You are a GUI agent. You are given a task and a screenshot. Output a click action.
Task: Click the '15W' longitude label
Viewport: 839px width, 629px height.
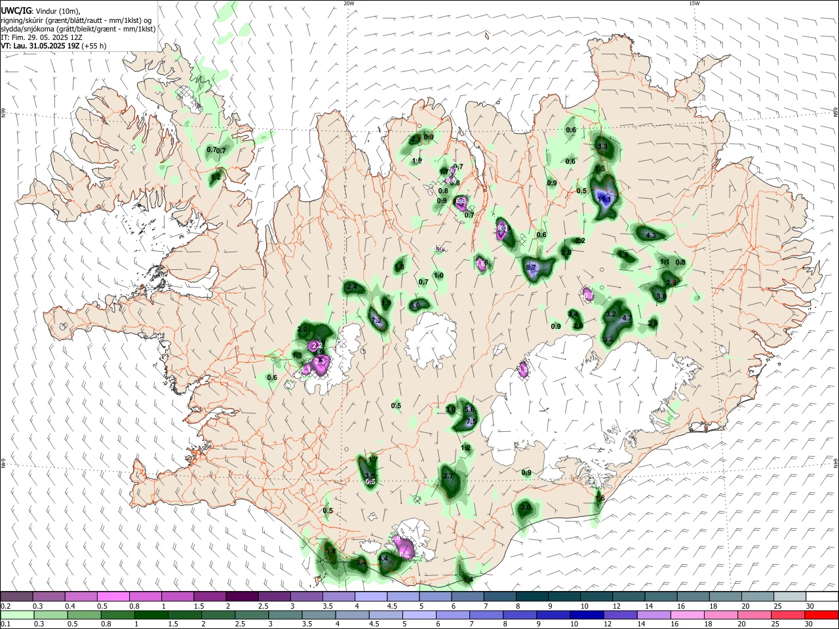(x=694, y=3)
